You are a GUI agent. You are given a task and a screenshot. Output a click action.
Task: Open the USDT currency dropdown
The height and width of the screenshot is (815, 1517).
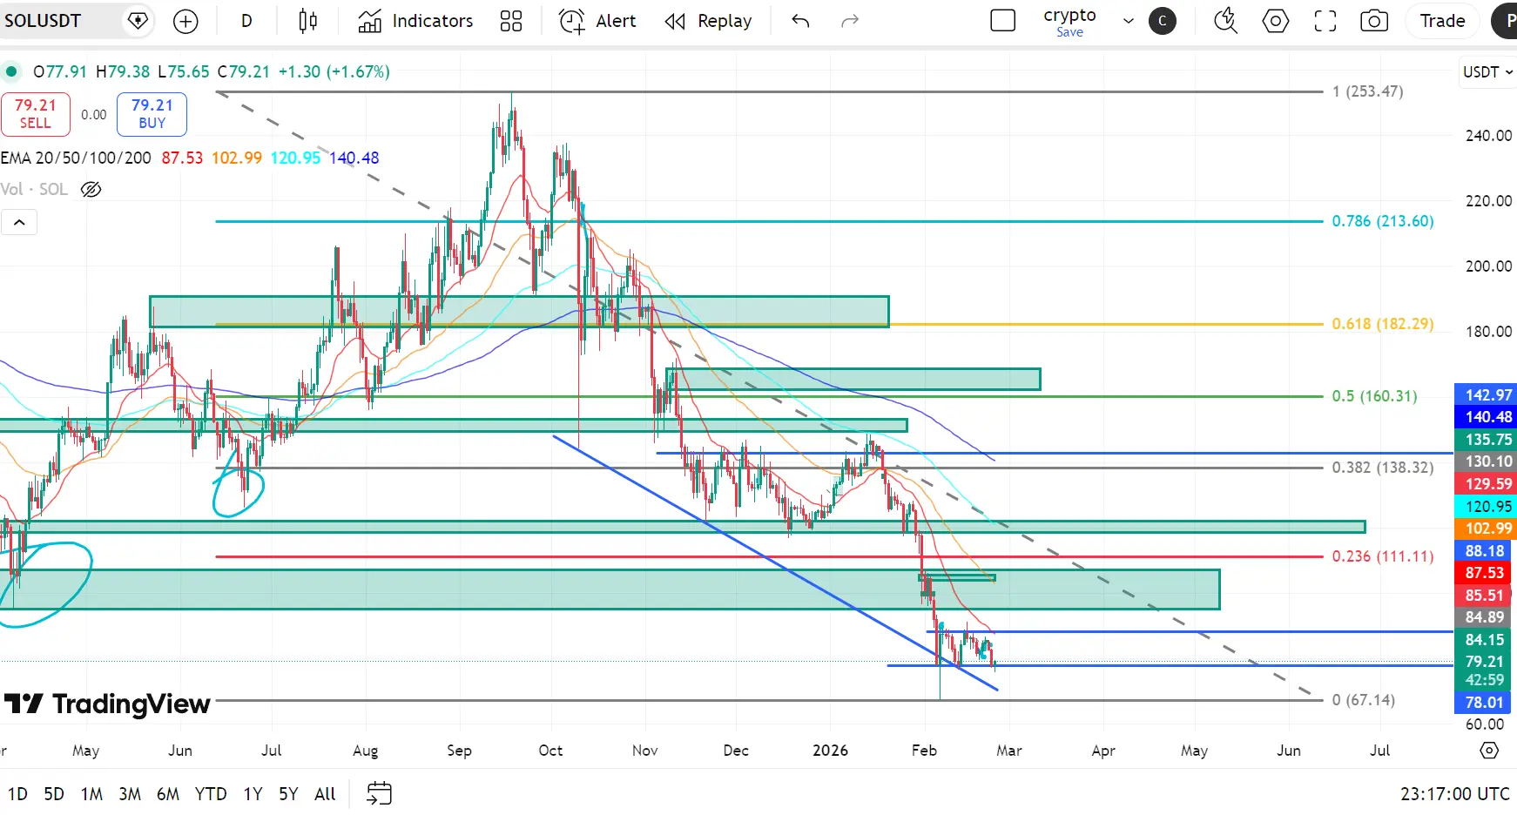(x=1487, y=72)
